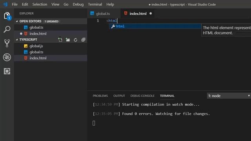251x141 pixels.
Task: Click New Folder icon in TYPESCRIPT header
Action: click(x=68, y=40)
